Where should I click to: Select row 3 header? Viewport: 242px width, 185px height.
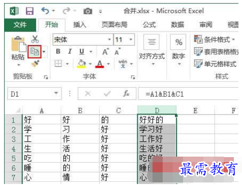(14, 139)
